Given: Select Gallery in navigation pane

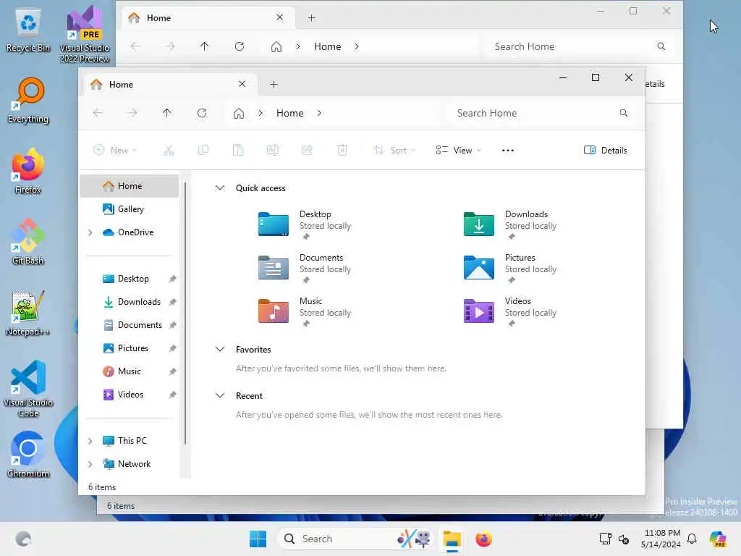Looking at the screenshot, I should coord(130,209).
